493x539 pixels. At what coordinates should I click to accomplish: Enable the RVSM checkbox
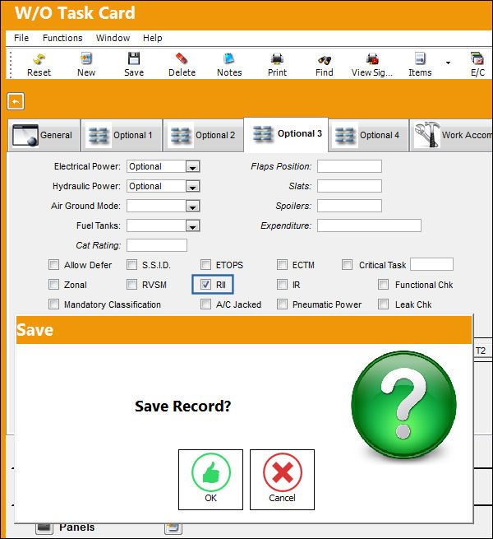[131, 285]
